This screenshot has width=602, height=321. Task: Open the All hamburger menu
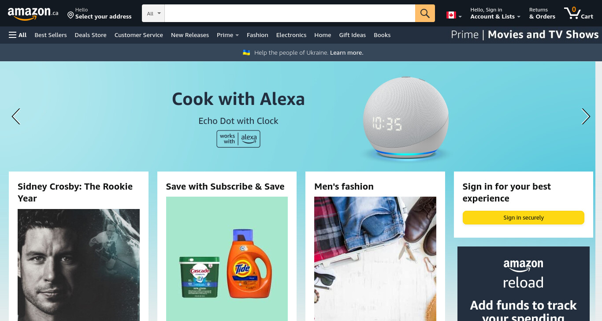click(18, 35)
